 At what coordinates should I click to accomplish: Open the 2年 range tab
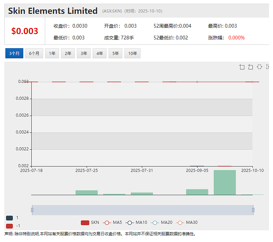tap(68, 53)
